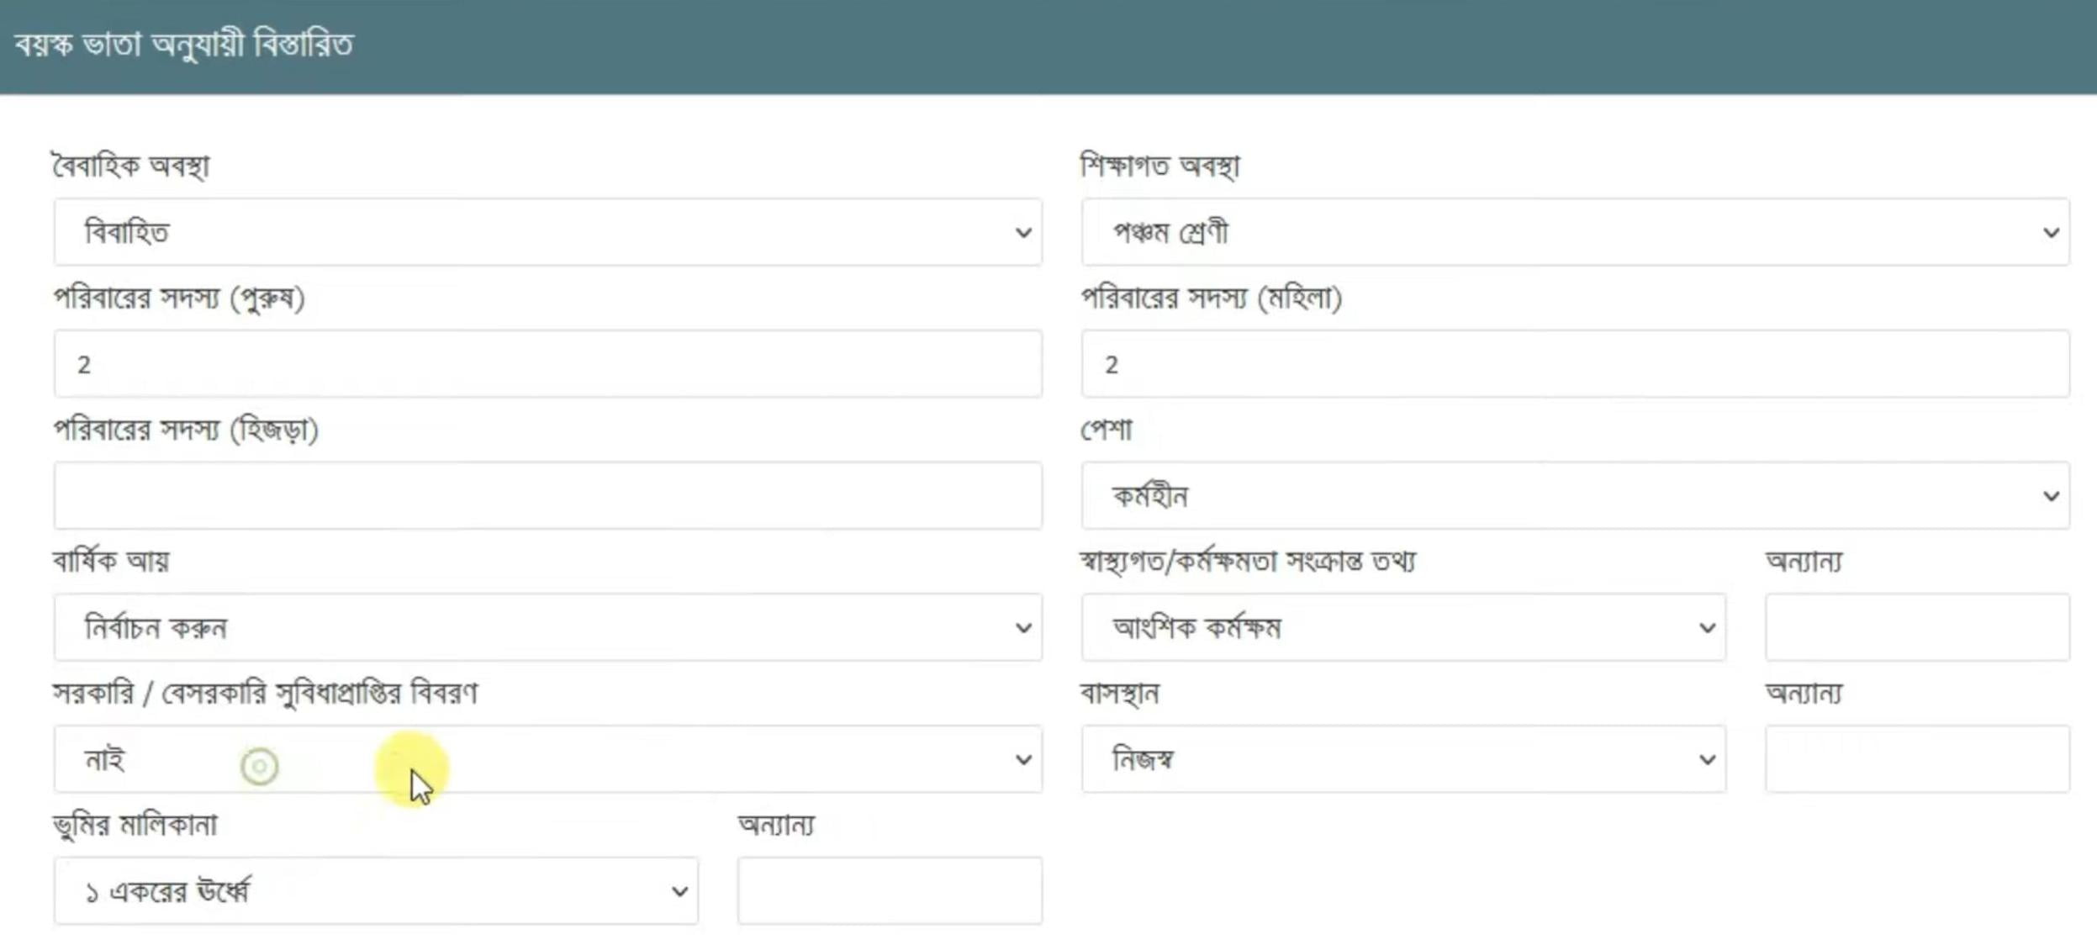Expand the ভূমির মালিকানা dropdown

pos(374,890)
